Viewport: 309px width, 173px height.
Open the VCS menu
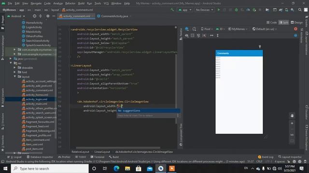106,3
